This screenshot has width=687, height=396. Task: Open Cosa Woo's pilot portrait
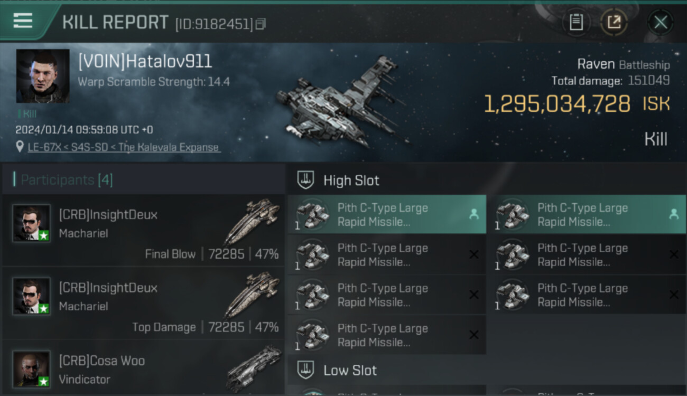point(32,369)
